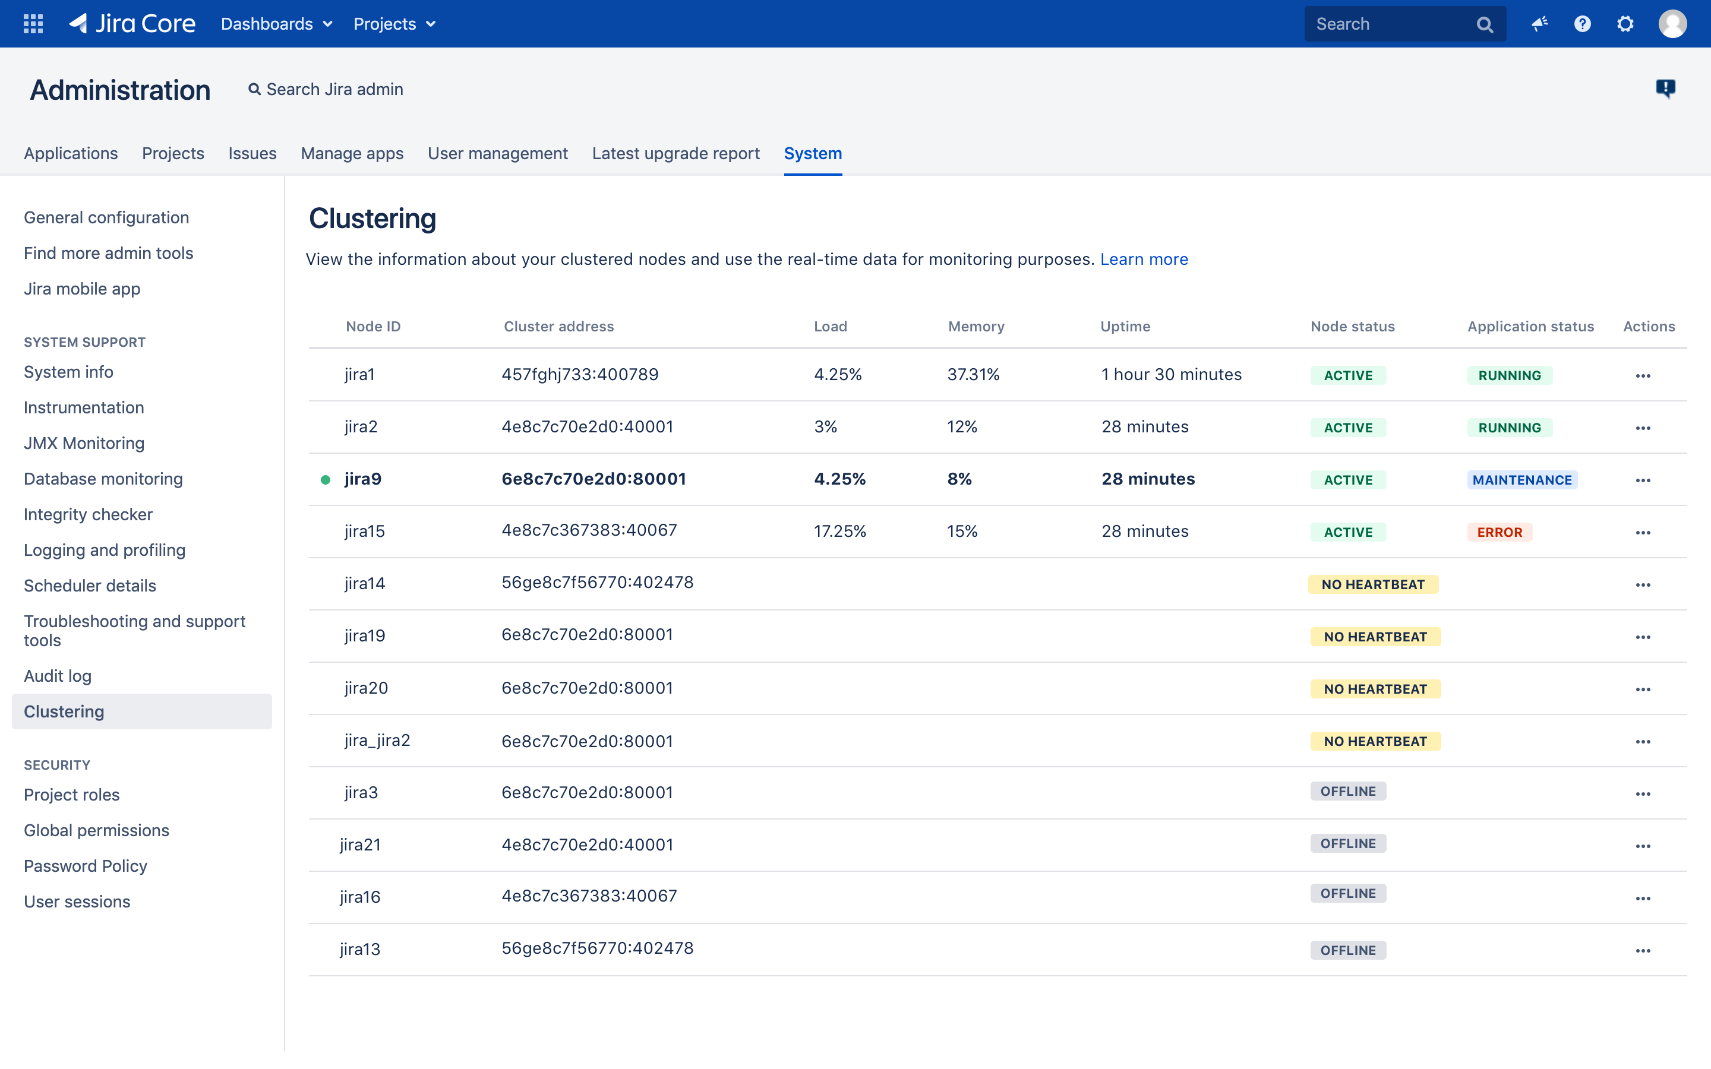Click the Learn more link
Viewport: 1711px width, 1069px height.
click(1143, 260)
